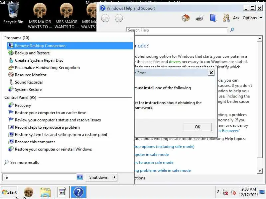
Task: Go to Help and Support home
Action: click(186, 18)
